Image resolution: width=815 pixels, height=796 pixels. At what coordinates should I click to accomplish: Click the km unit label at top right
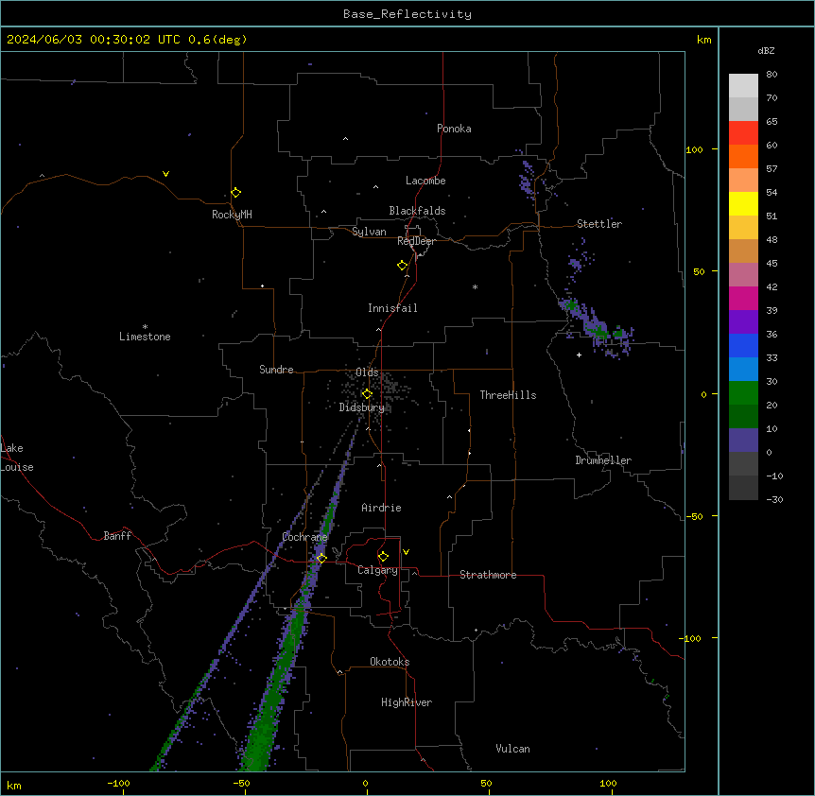(703, 40)
